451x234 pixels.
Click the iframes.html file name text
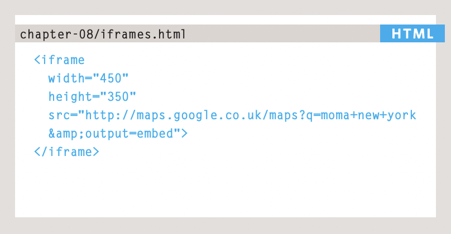pos(143,35)
